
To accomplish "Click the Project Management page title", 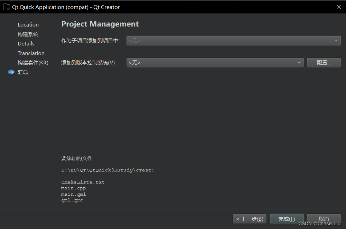I will coord(100,24).
